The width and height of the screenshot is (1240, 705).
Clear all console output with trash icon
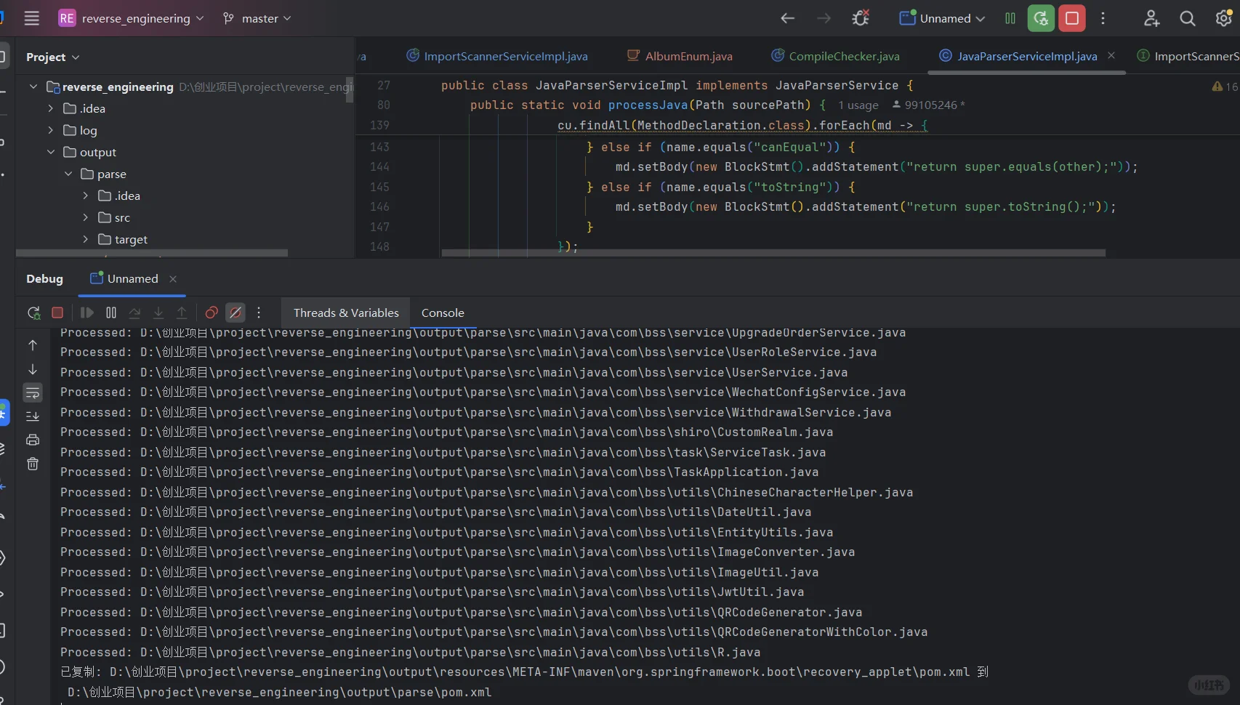coord(33,464)
